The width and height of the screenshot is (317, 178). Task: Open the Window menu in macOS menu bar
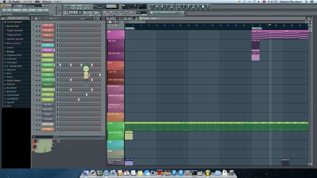coord(47,2)
